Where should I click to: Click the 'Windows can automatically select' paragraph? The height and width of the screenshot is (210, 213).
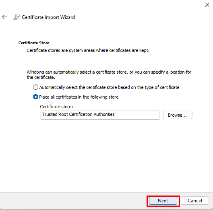pos(109,75)
